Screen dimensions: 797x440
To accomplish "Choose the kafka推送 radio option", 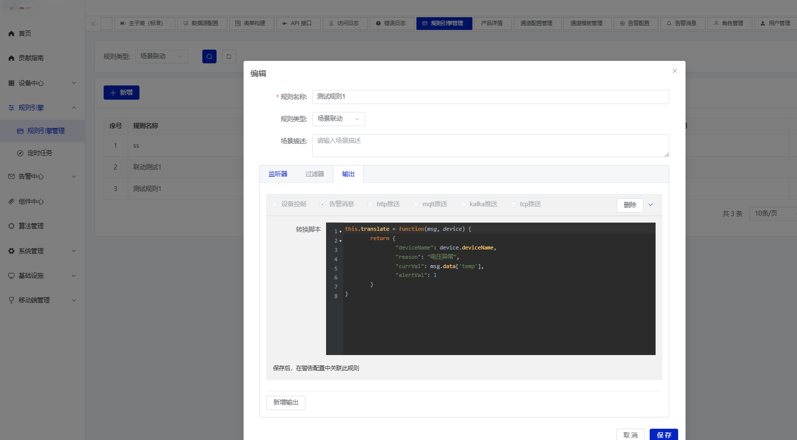I will point(479,204).
